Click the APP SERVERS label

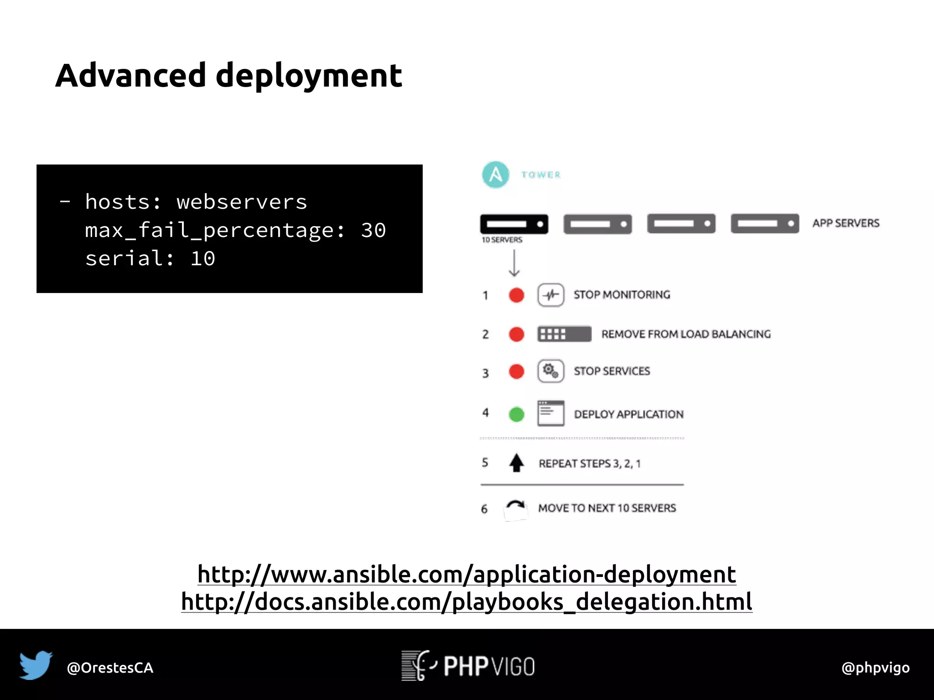[846, 223]
